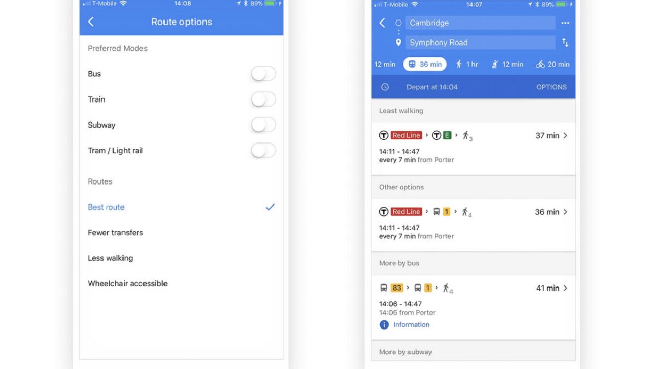Image resolution: width=656 pixels, height=369 pixels.
Task: Edit the Symphony Road destination field
Action: (x=480, y=43)
